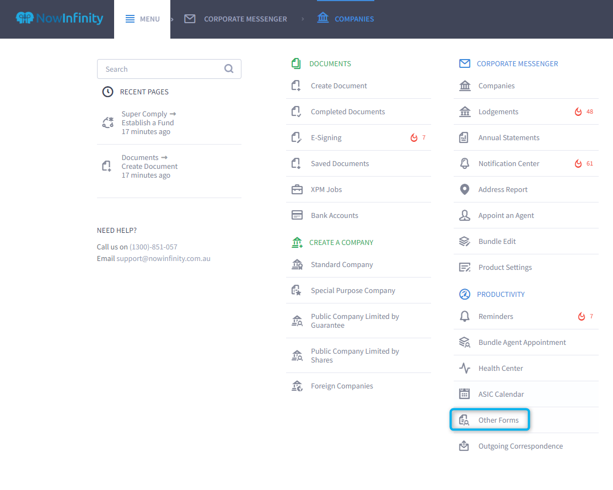Click the CREATE A COMPANY heading
The height and width of the screenshot is (490, 613).
pyautogui.click(x=341, y=243)
